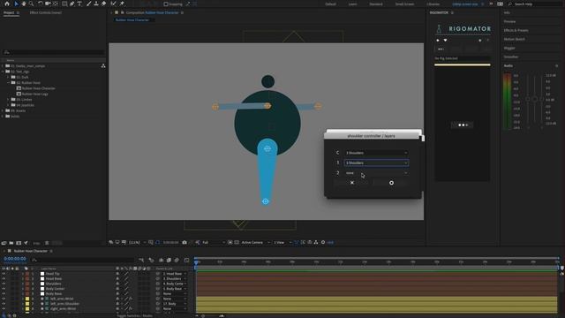Click the middle Audio panel level slider knob

(535, 99)
